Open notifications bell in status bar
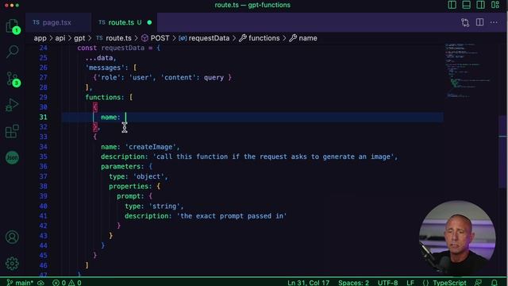This screenshot has height=286, width=508. 494,283
